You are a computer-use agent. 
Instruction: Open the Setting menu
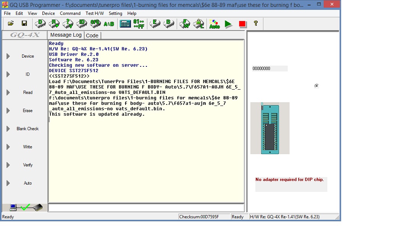point(115,13)
